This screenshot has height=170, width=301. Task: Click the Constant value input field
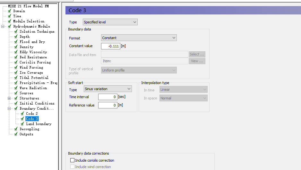(110, 46)
